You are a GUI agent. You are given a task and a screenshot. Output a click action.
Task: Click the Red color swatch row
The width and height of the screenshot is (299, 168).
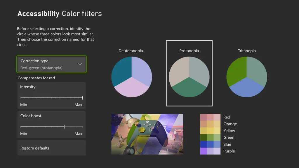click(x=210, y=117)
